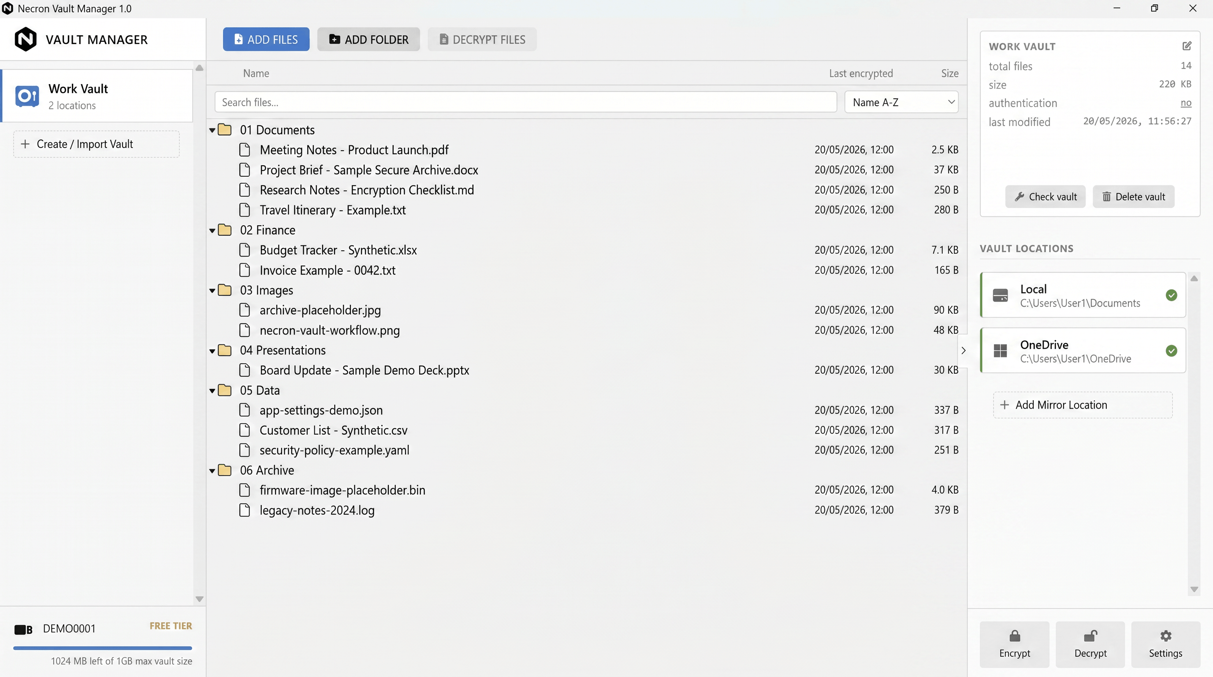1213x677 pixels.
Task: Click file icon of app-settings-demo.json
Action: [245, 410]
